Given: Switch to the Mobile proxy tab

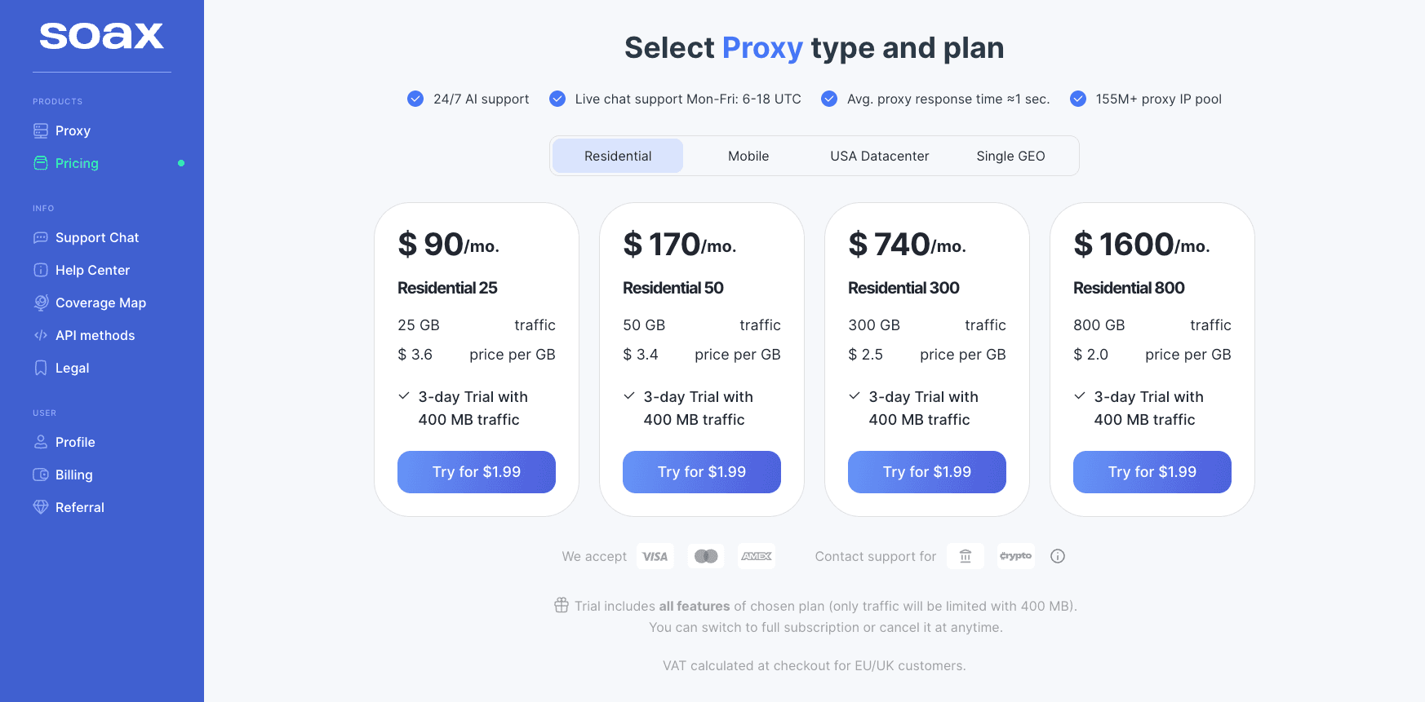Looking at the screenshot, I should [x=748, y=157].
